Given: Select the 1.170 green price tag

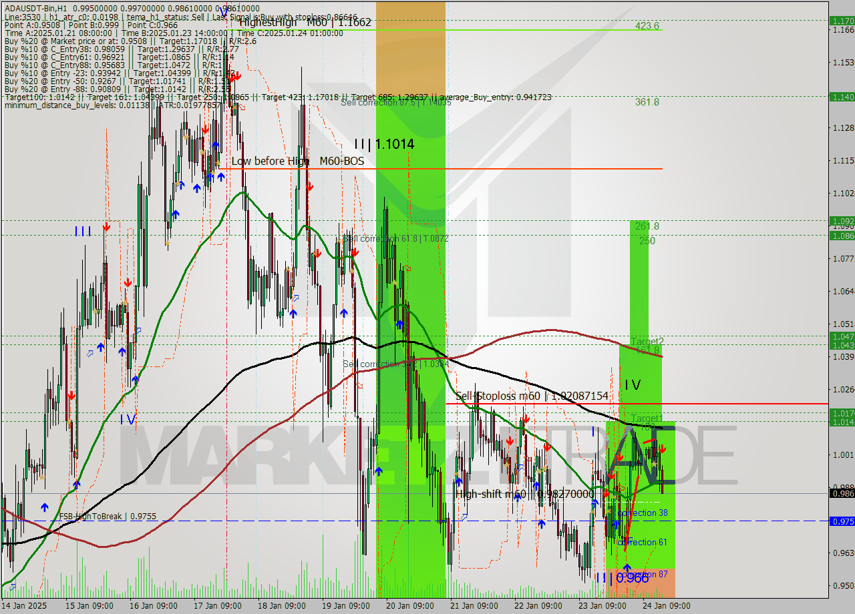Looking at the screenshot, I should click(x=842, y=21).
